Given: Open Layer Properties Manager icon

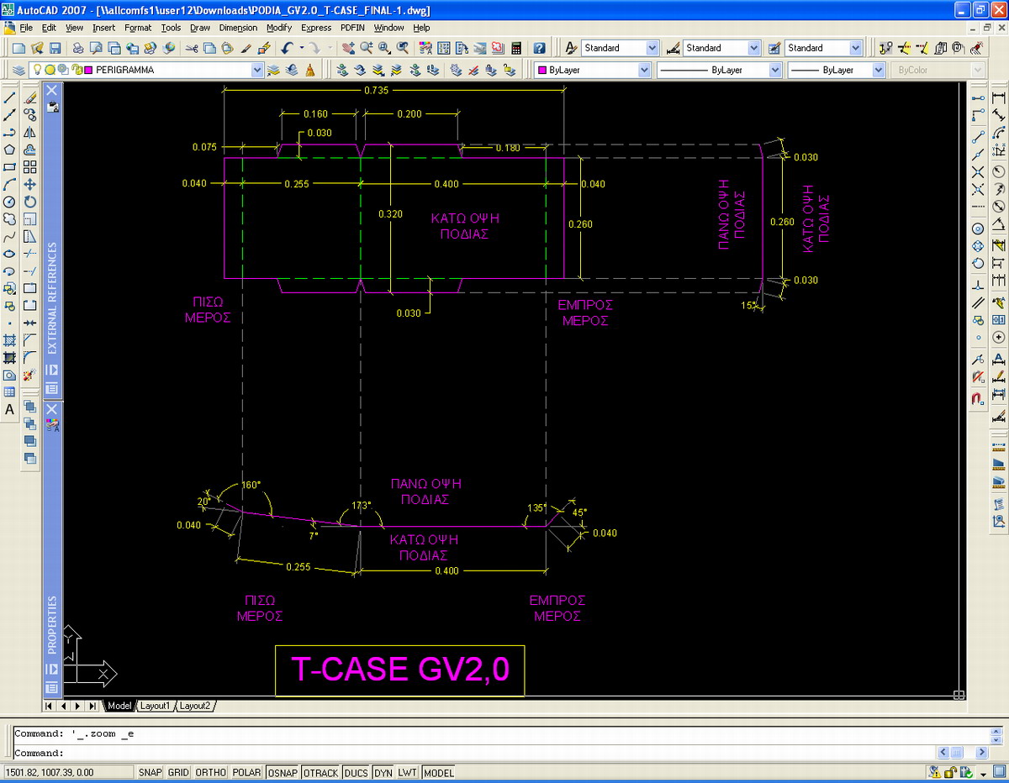Looking at the screenshot, I should click(20, 70).
